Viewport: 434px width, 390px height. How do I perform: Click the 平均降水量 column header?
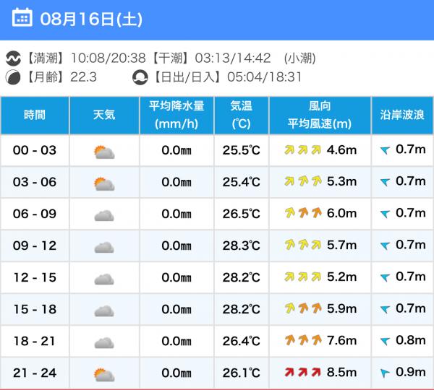click(176, 115)
